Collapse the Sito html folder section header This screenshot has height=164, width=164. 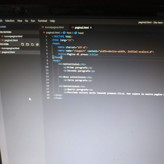(4, 44)
